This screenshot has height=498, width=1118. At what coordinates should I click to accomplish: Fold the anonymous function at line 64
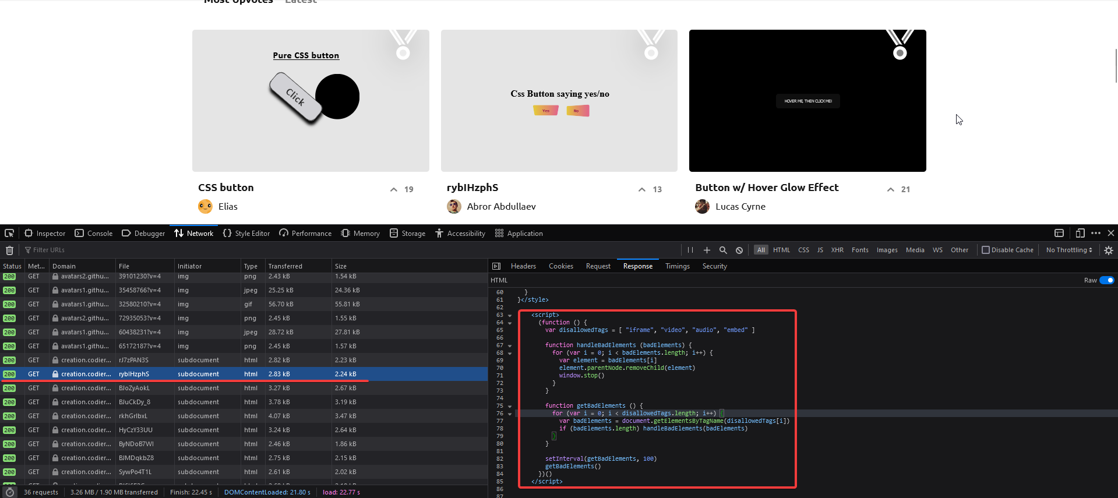coord(510,323)
